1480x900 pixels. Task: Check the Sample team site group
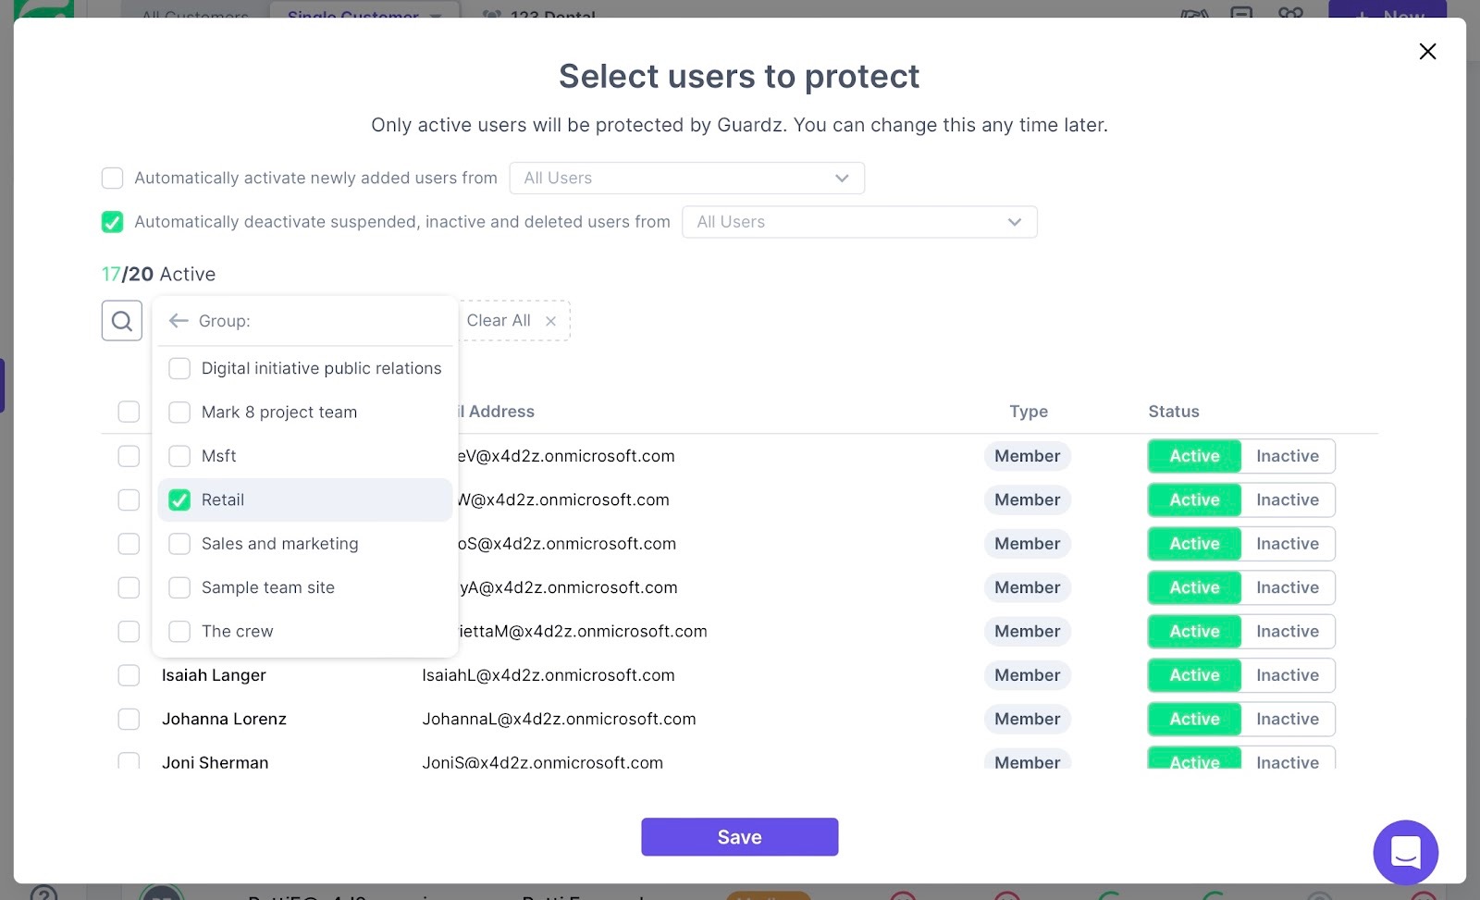coord(179,587)
